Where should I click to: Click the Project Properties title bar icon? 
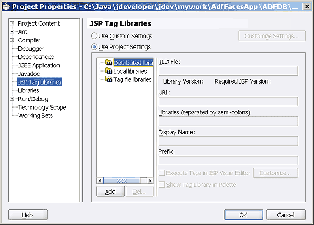(6, 7)
